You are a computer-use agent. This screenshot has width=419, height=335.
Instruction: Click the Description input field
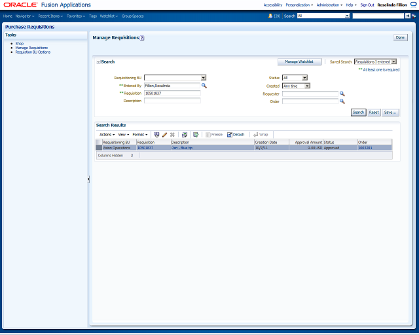click(172, 101)
